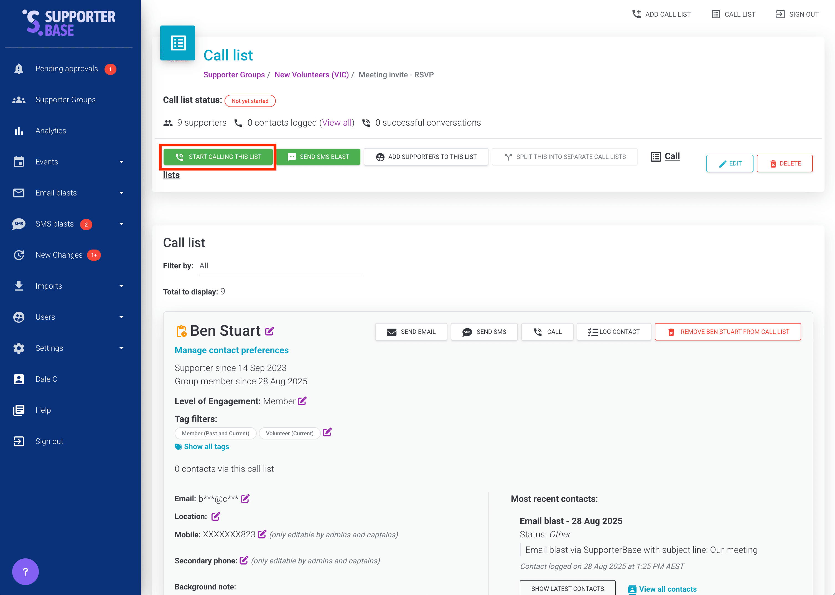The image size is (835, 595).
Task: Open the purple question mark help bubble
Action: [x=25, y=571]
